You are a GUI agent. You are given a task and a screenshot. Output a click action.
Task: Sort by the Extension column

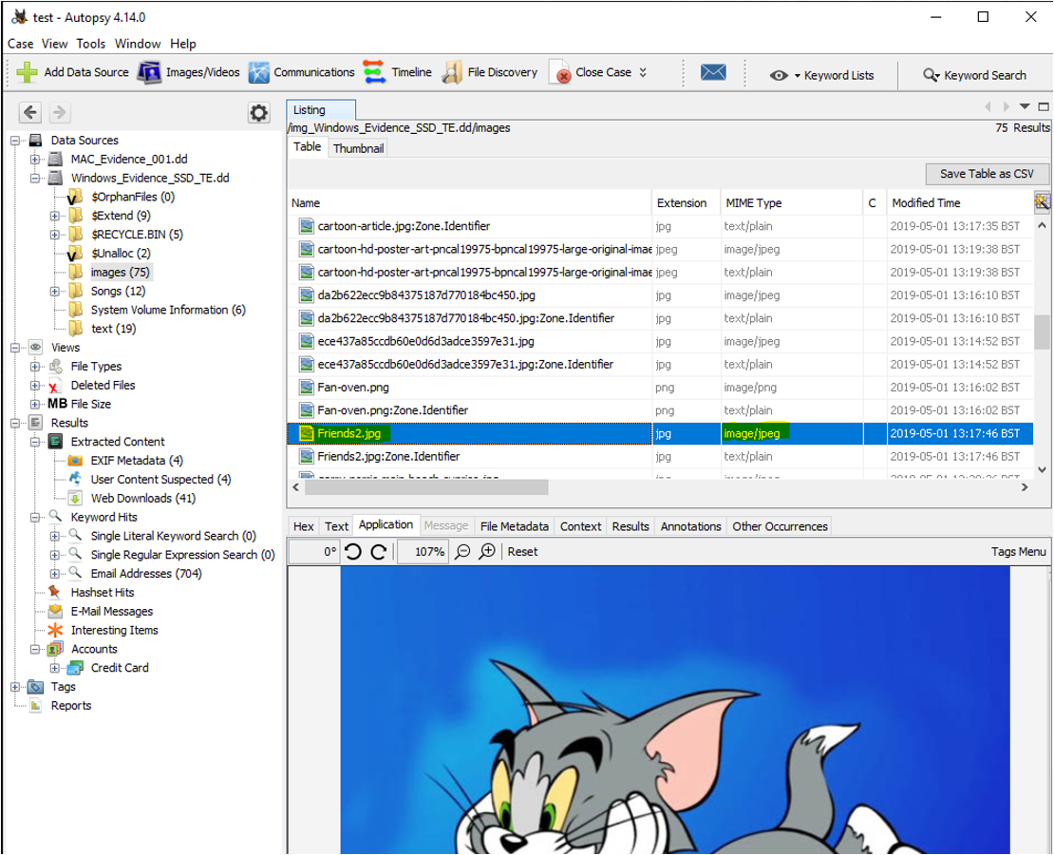(686, 202)
